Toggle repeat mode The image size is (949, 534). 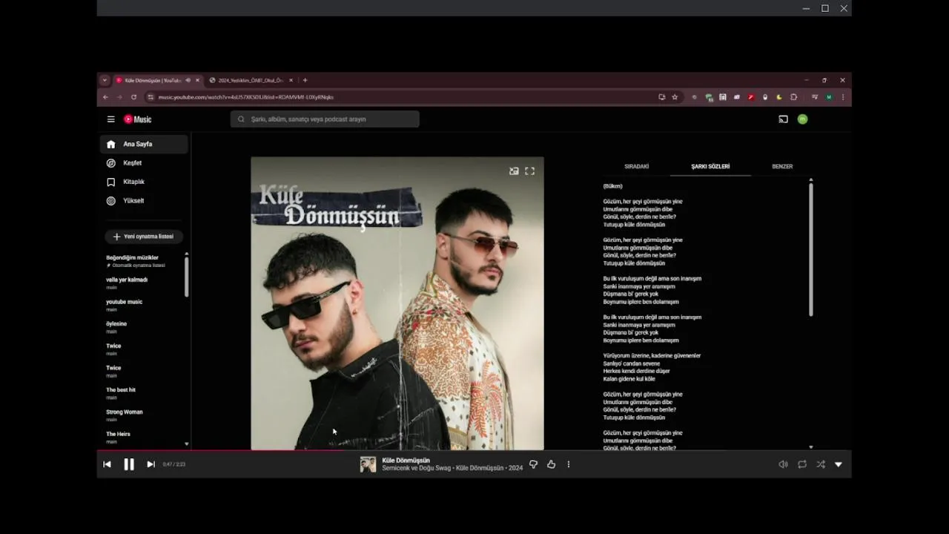click(802, 464)
